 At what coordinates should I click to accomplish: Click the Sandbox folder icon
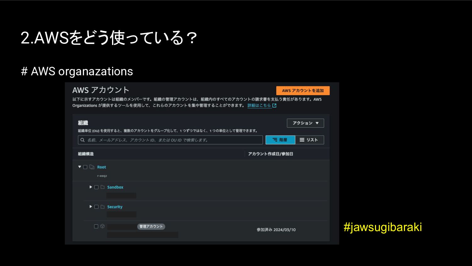[103, 187]
